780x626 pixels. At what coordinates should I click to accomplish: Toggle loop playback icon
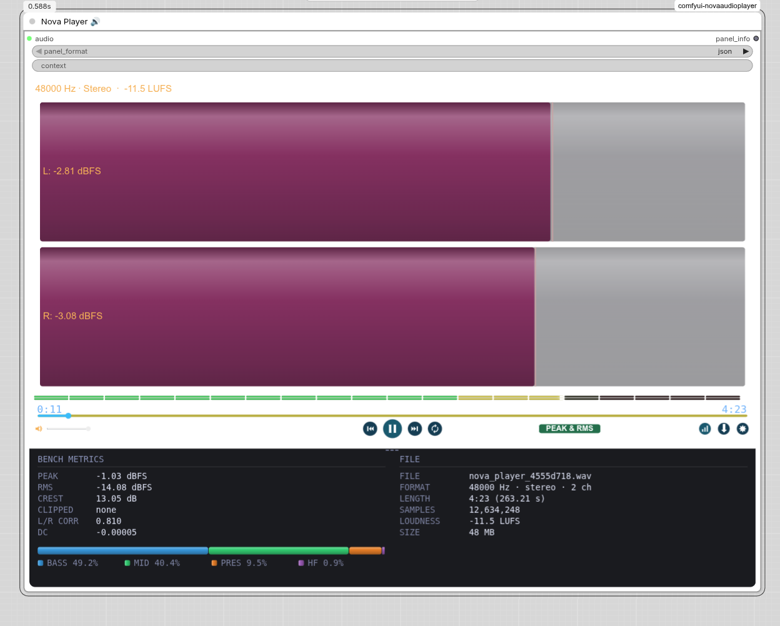[435, 429]
